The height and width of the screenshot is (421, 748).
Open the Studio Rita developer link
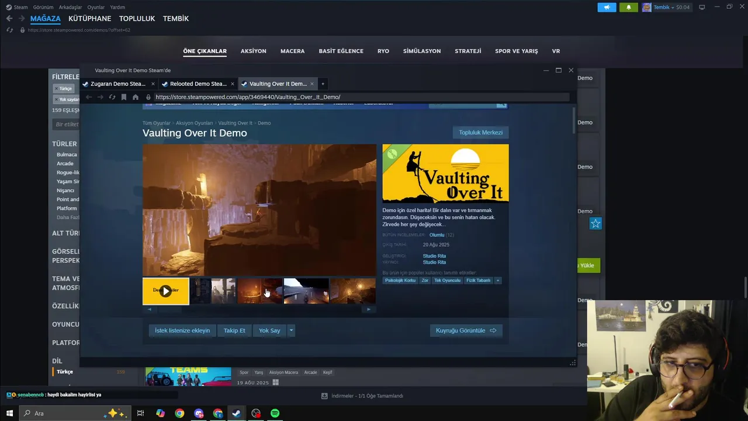coord(434,256)
